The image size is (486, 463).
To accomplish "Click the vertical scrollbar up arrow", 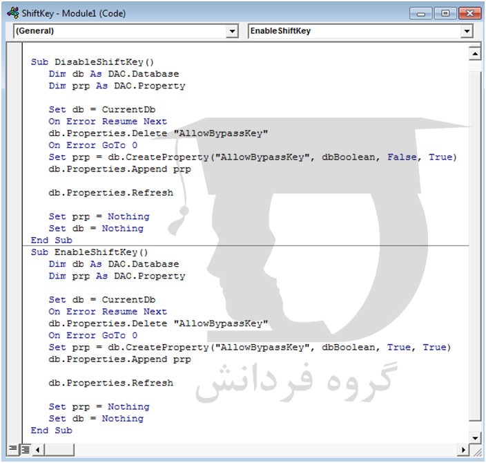I will pos(475,54).
